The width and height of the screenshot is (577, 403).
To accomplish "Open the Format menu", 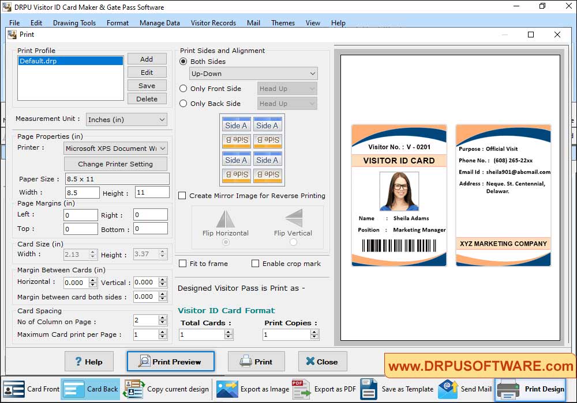I will tap(118, 23).
